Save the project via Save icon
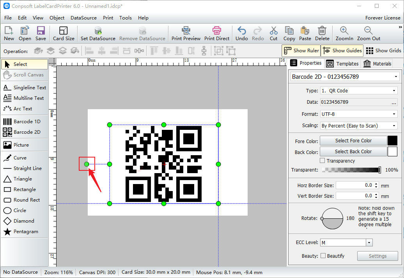 (x=41, y=34)
